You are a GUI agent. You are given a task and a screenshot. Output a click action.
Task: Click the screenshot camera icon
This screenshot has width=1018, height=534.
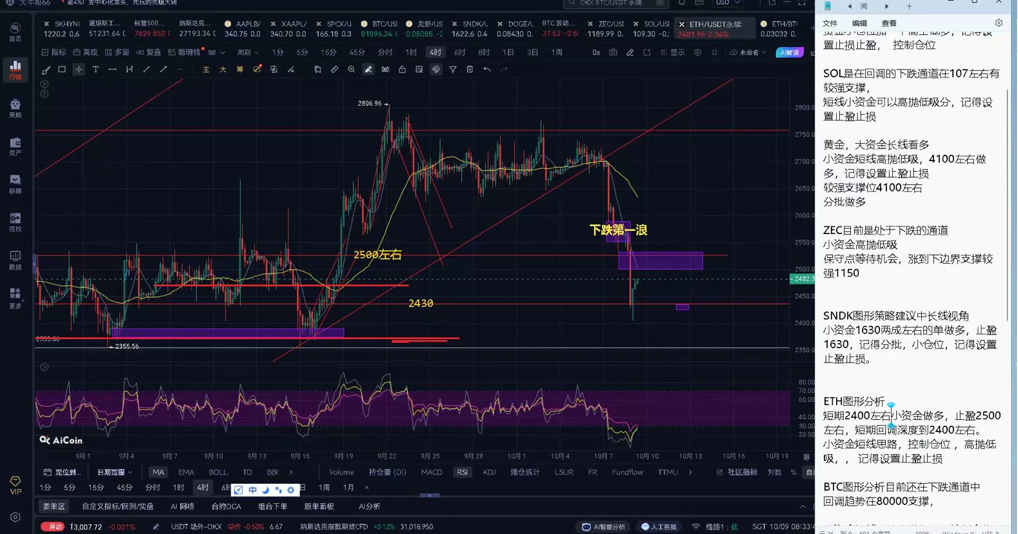tap(613, 52)
